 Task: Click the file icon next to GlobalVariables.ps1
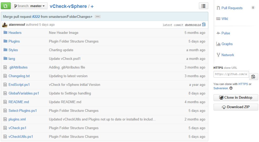click(5, 93)
